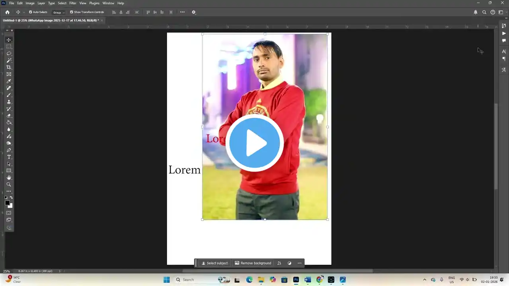Go to the Photoshop Home screen

[7, 12]
